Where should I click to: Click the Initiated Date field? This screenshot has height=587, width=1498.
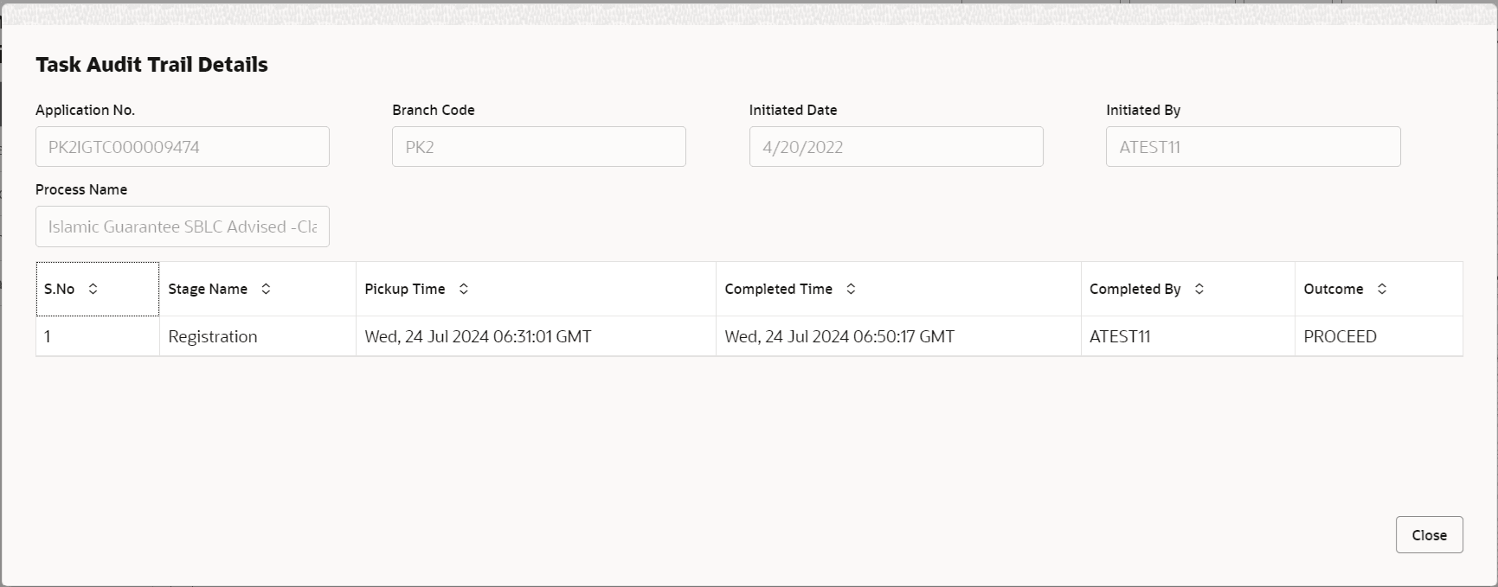(896, 147)
